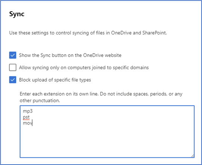Click the empty area inside the extensions box

(x=107, y=142)
